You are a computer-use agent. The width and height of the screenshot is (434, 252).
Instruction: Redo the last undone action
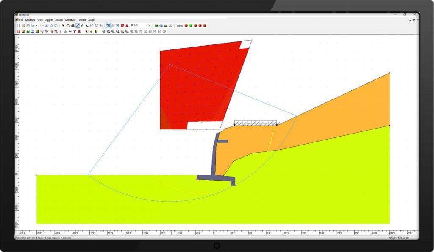[42, 26]
